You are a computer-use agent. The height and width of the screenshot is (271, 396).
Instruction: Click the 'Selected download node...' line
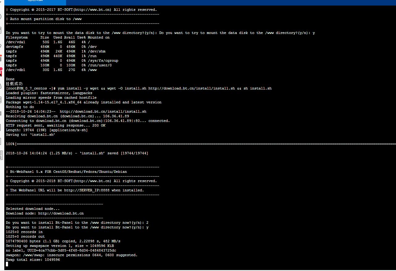tap(33, 209)
